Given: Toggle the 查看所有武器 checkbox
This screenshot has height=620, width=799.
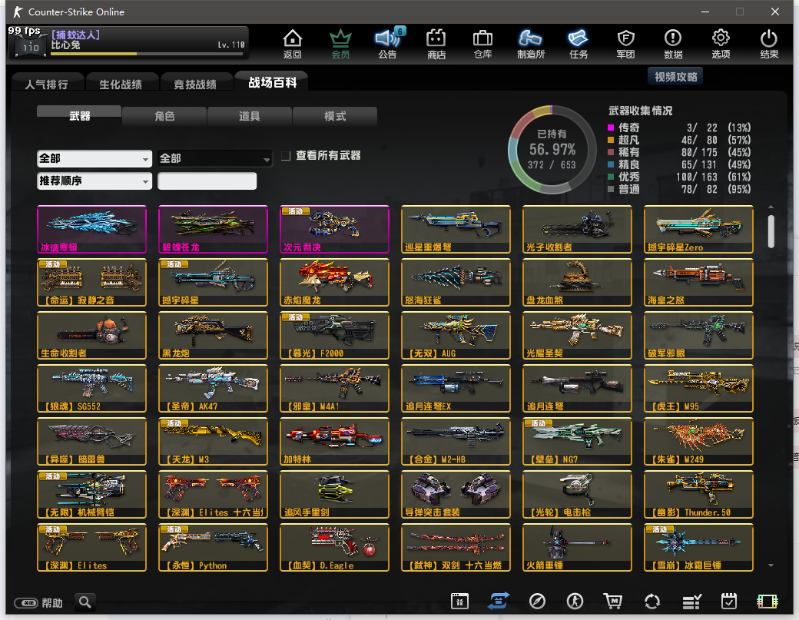Looking at the screenshot, I should click(286, 155).
